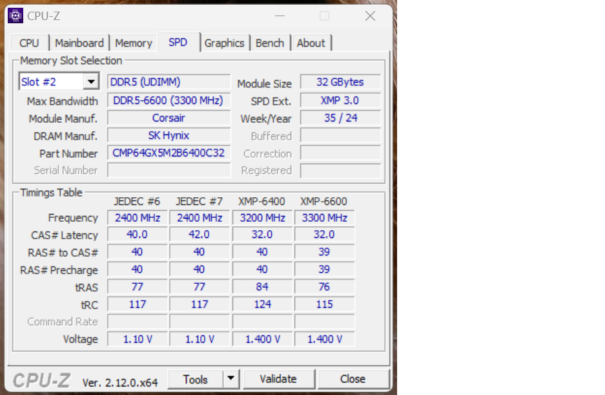605x395 pixels.
Task: Open the Tools dropdown arrow
Action: coord(231,378)
